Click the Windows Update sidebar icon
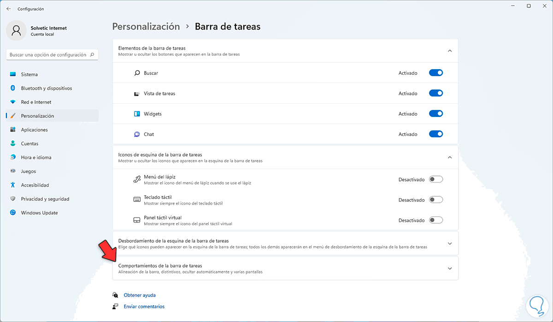Viewport: 553px width, 322px height. pos(12,213)
